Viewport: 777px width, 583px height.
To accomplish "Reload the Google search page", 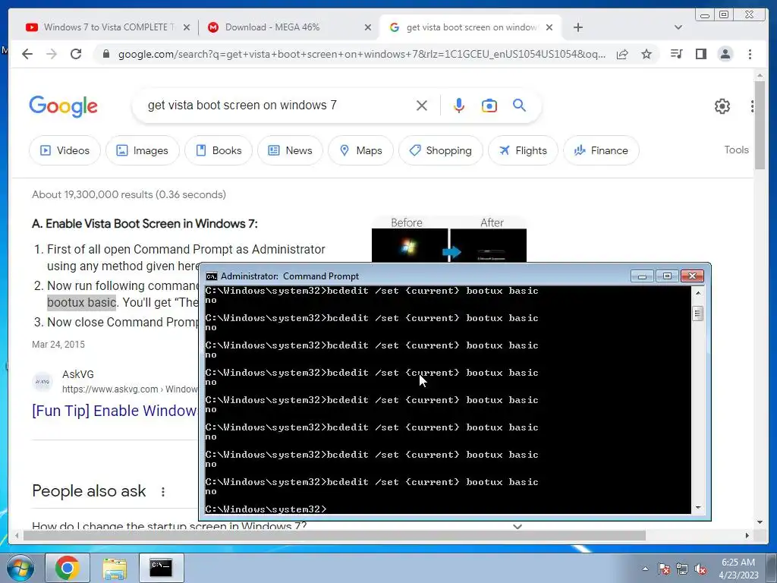I will click(76, 54).
